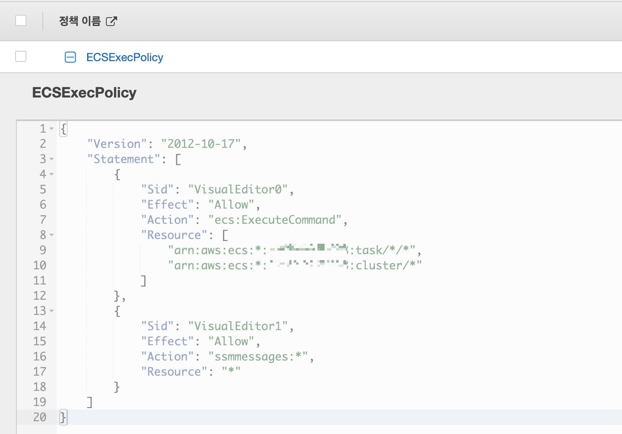The width and height of the screenshot is (622, 434).
Task: Fold the JSON block at line 1
Action: (52, 129)
